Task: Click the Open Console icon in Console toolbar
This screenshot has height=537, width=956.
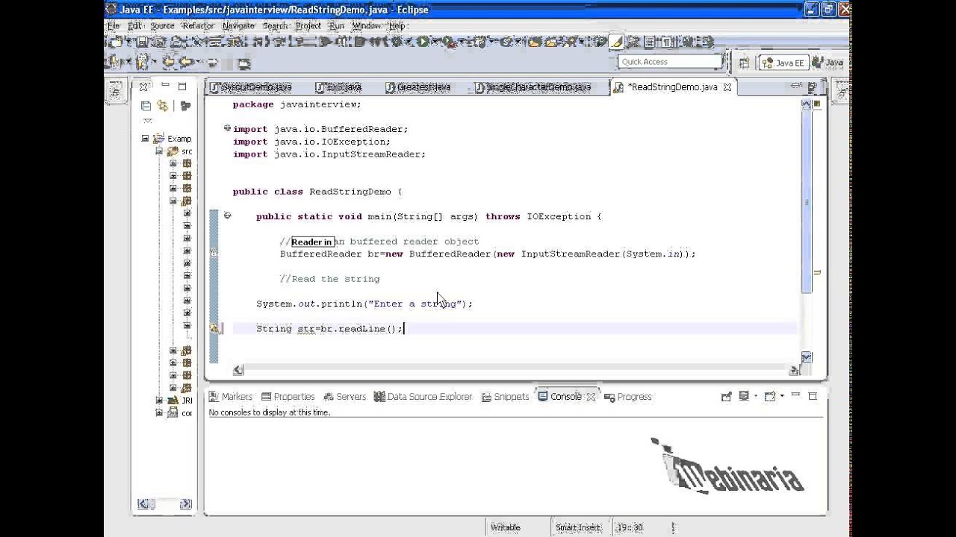Action: [x=770, y=397]
